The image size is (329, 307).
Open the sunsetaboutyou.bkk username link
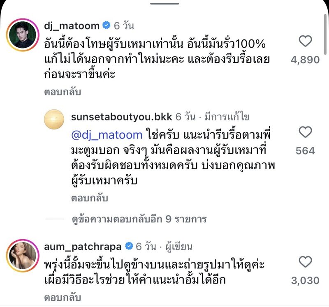coord(121,117)
